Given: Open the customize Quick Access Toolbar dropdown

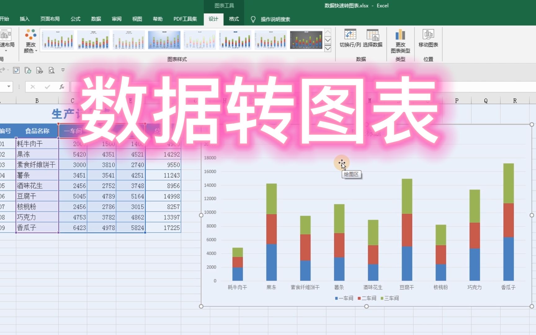Looking at the screenshot, I should coord(62,70).
